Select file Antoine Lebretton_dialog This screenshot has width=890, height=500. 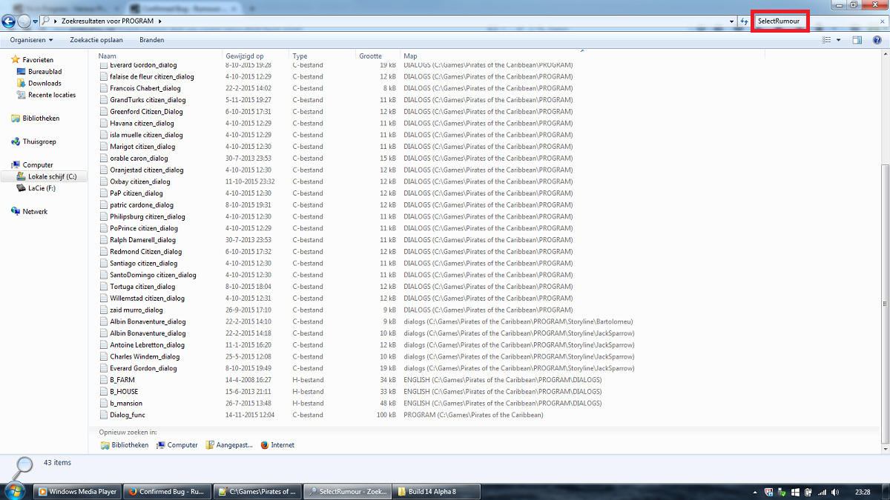pyautogui.click(x=147, y=345)
